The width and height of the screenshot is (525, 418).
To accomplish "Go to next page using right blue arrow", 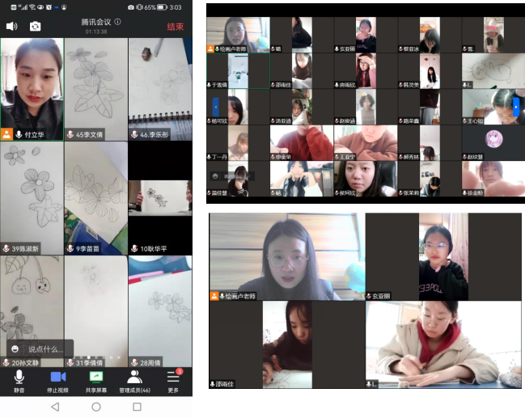I will pyautogui.click(x=517, y=105).
